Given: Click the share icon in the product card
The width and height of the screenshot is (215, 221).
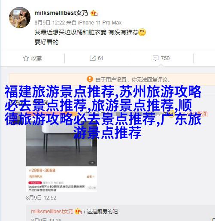Looking at the screenshot, I should click(x=92, y=188).
